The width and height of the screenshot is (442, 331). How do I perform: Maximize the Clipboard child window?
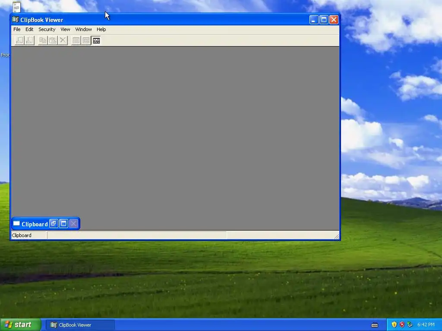(x=64, y=224)
